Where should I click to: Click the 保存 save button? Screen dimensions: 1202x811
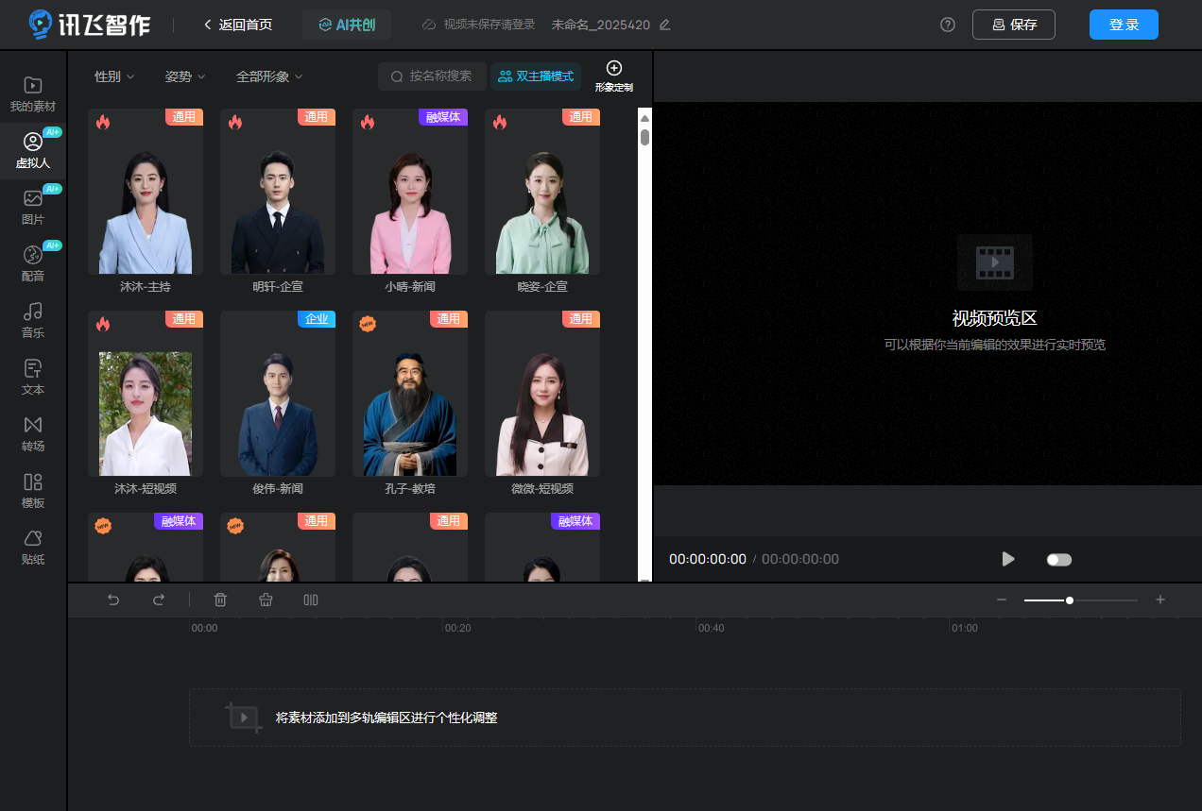coord(1013,25)
